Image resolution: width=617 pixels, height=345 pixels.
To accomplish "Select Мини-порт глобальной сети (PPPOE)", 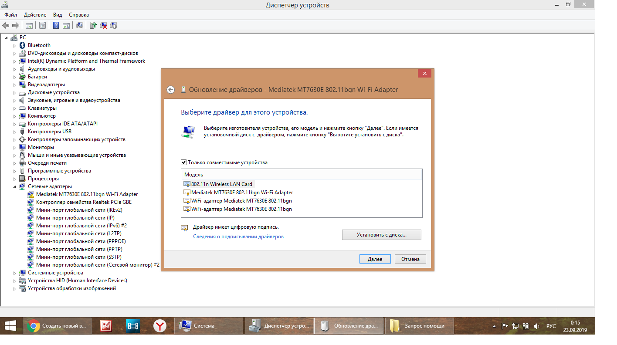I will [x=81, y=241].
